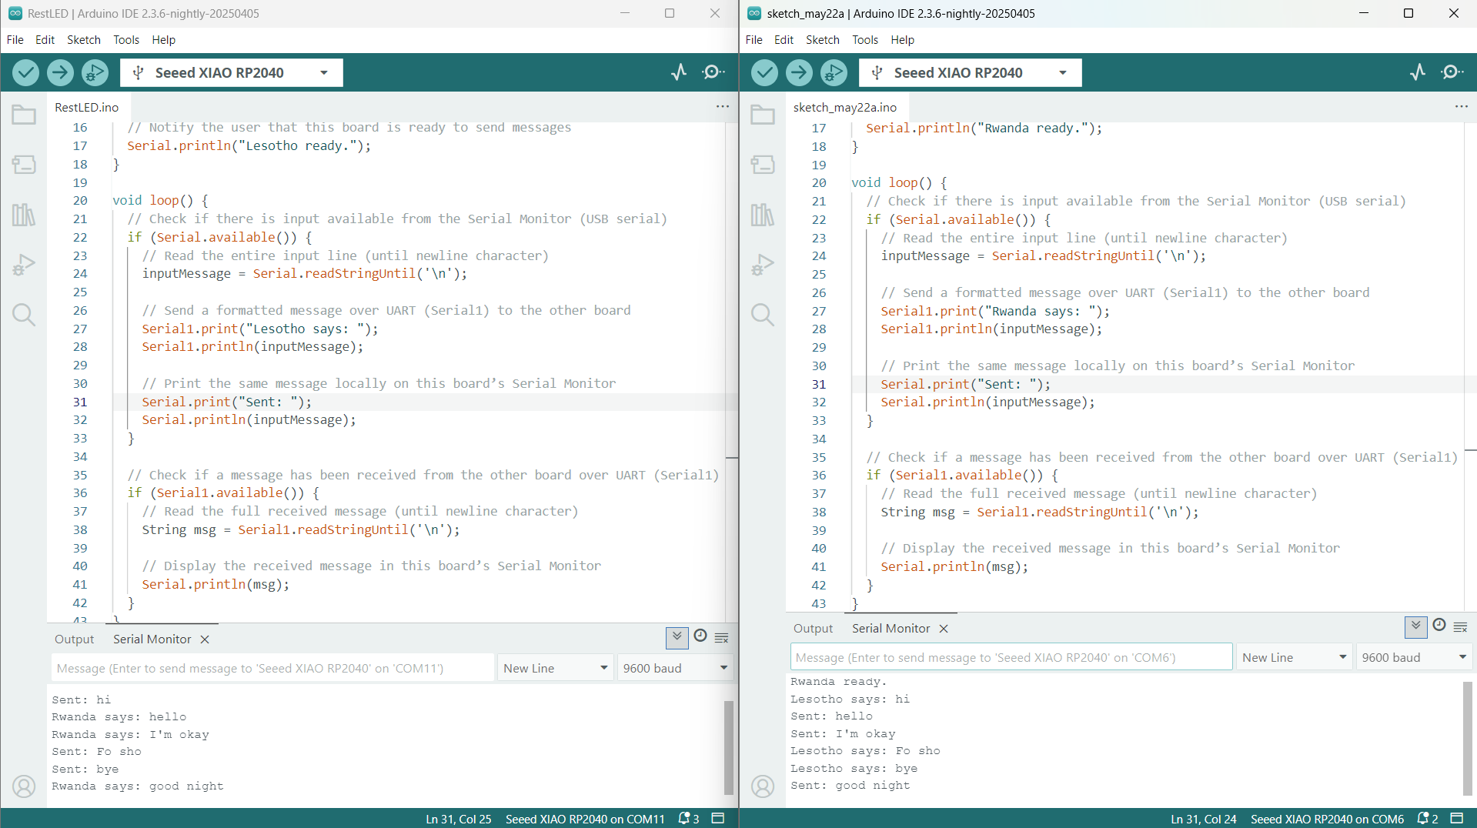Click 'Ln 31, Col 24' cursor position
The height and width of the screenshot is (828, 1477).
[x=1204, y=819]
